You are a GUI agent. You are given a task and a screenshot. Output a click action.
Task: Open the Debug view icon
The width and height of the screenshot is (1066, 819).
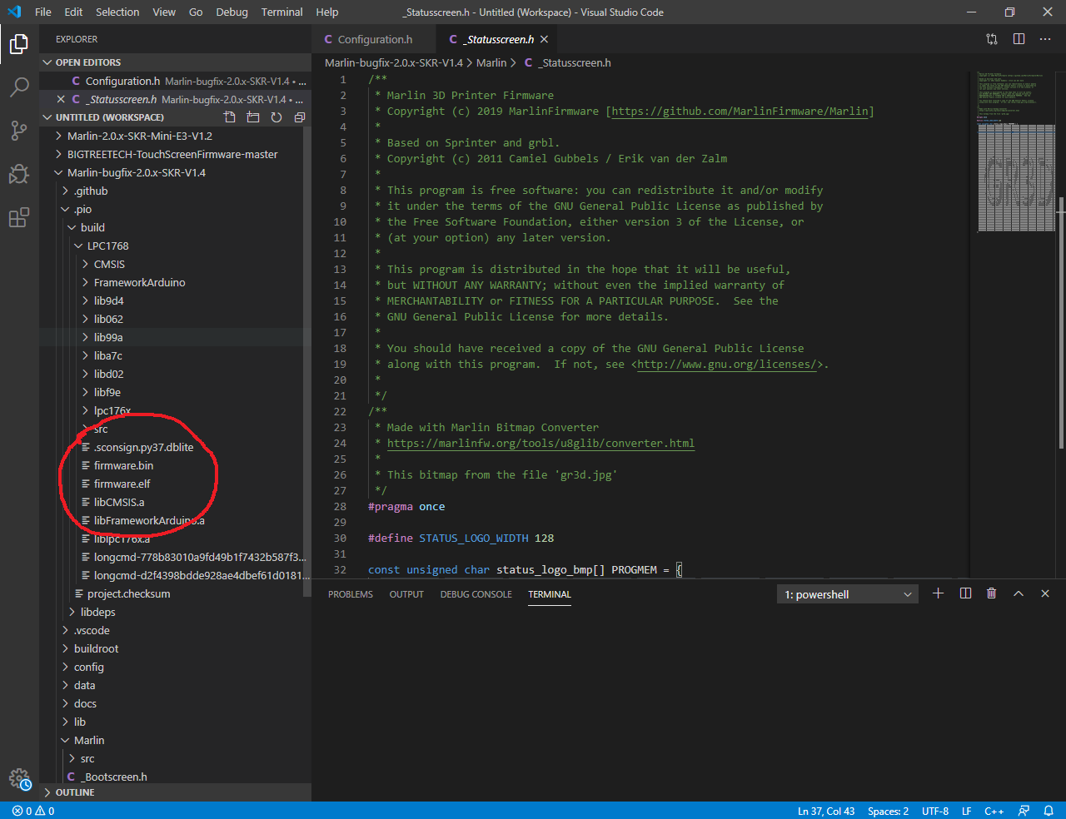pos(19,174)
